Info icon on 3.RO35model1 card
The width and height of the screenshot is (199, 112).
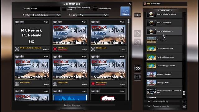coord(98,22)
